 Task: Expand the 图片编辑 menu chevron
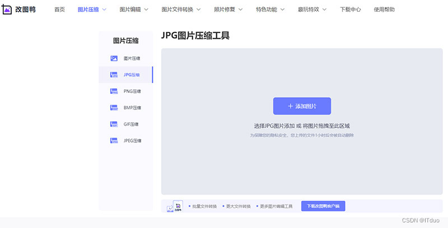click(146, 9)
